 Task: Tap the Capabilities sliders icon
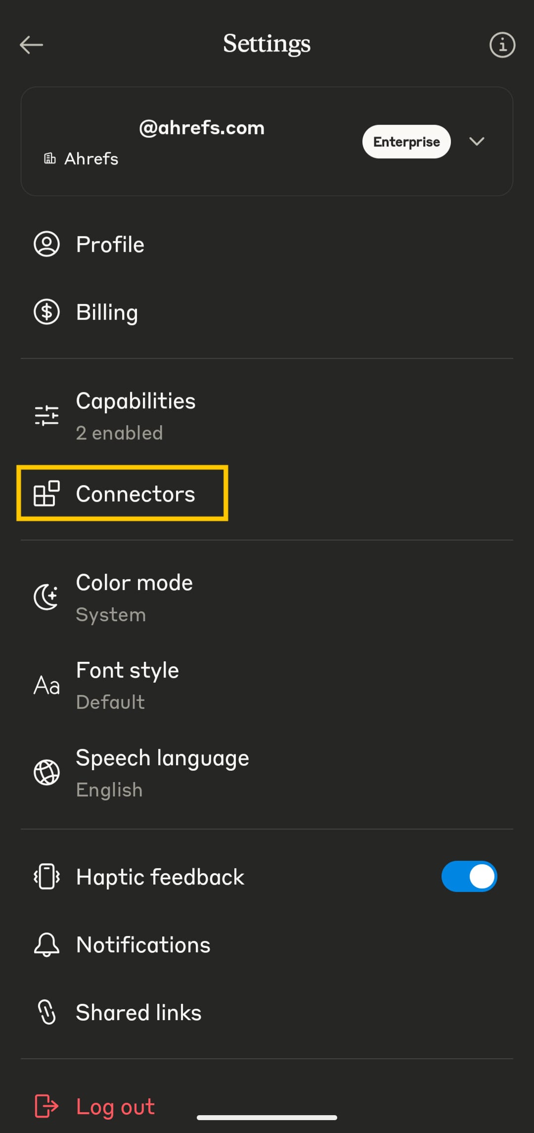(x=46, y=415)
